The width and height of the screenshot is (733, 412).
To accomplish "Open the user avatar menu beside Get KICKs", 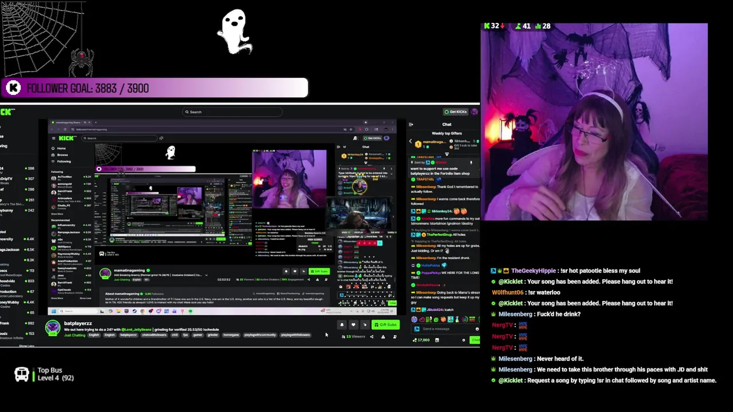I will 474,112.
